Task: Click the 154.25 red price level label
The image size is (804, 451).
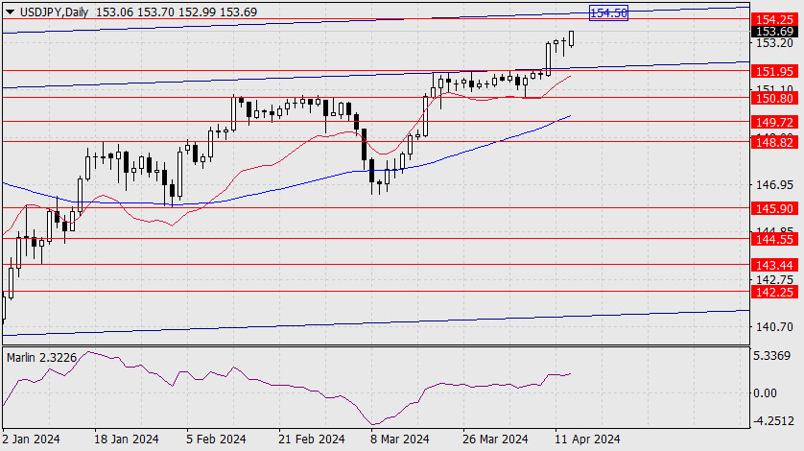Action: [775, 19]
